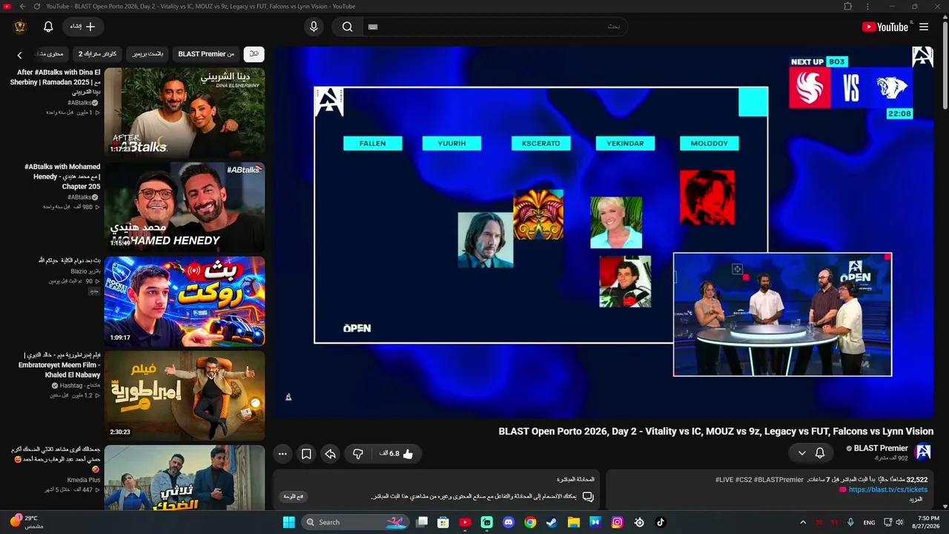Screen dimensions: 949x534
Task: Save the video to a playlist
Action: pyautogui.click(x=306, y=453)
